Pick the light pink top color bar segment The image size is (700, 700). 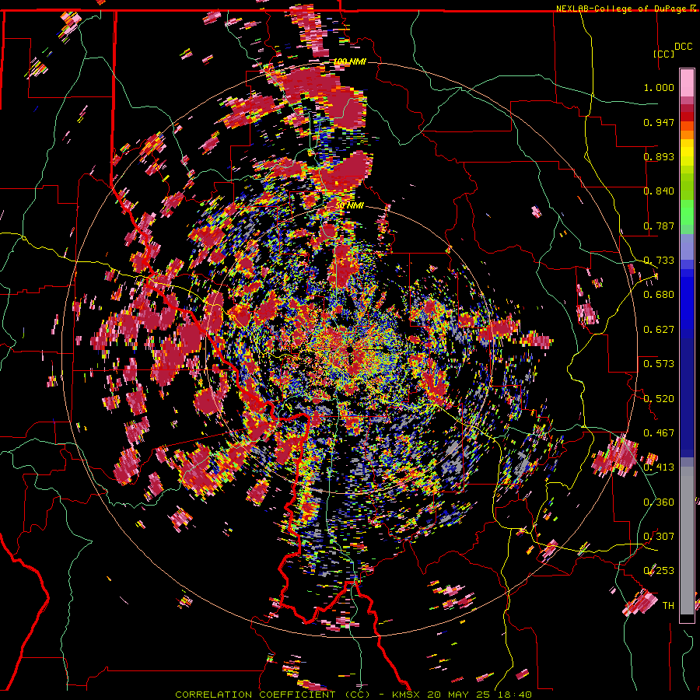point(687,83)
